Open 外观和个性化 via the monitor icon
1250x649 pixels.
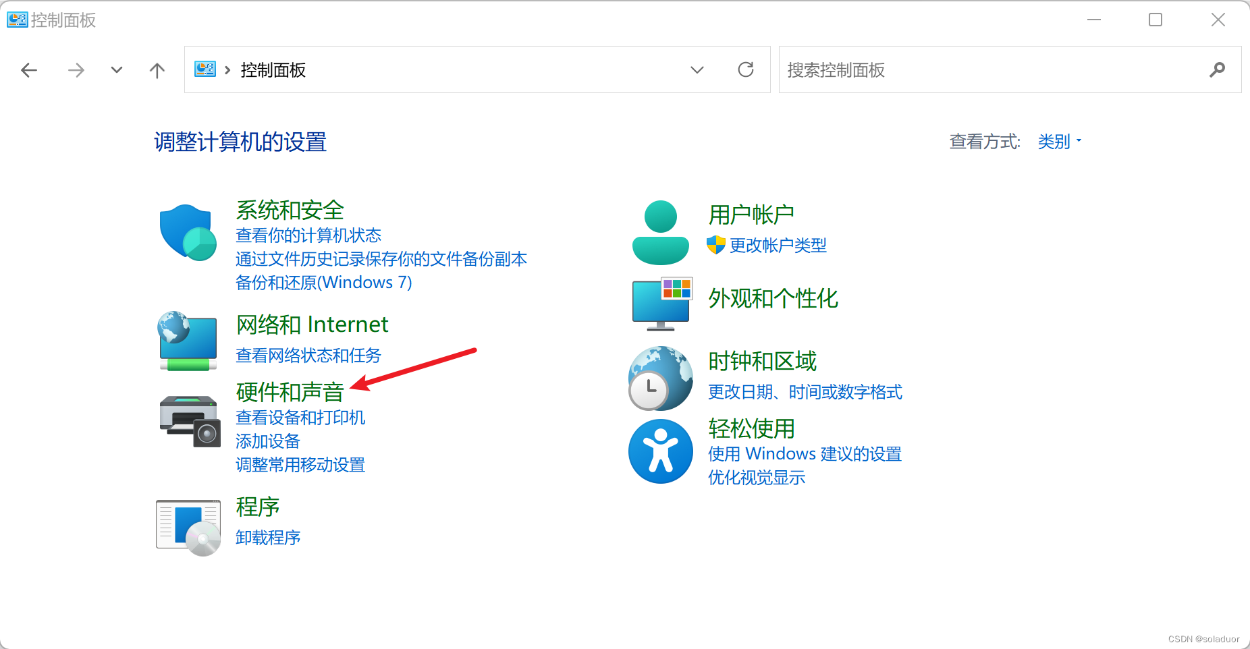pos(661,304)
